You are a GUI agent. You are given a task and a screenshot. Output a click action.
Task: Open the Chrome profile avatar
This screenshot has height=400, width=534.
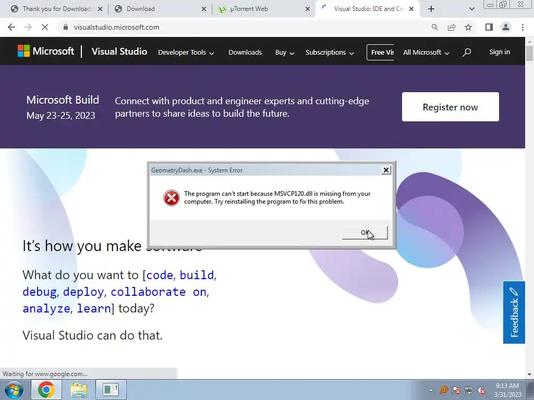[x=506, y=27]
